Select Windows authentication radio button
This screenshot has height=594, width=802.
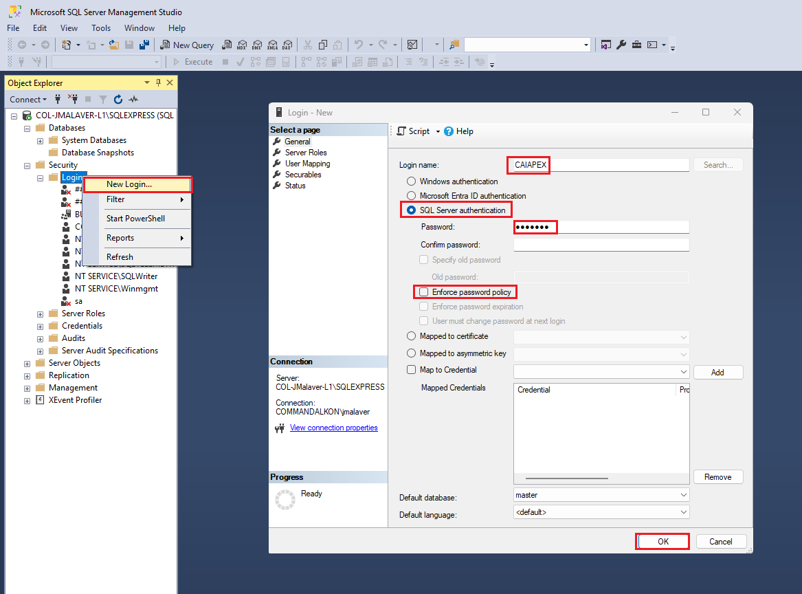pyautogui.click(x=411, y=181)
